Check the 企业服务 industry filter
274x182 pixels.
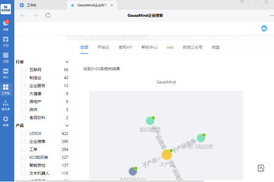pos(24,86)
